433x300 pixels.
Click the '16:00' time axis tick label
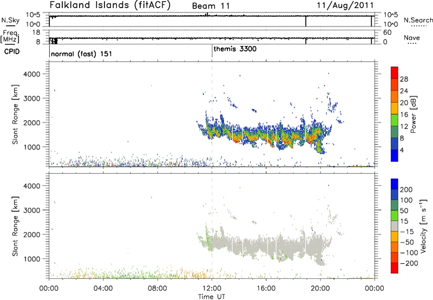pos(266,289)
